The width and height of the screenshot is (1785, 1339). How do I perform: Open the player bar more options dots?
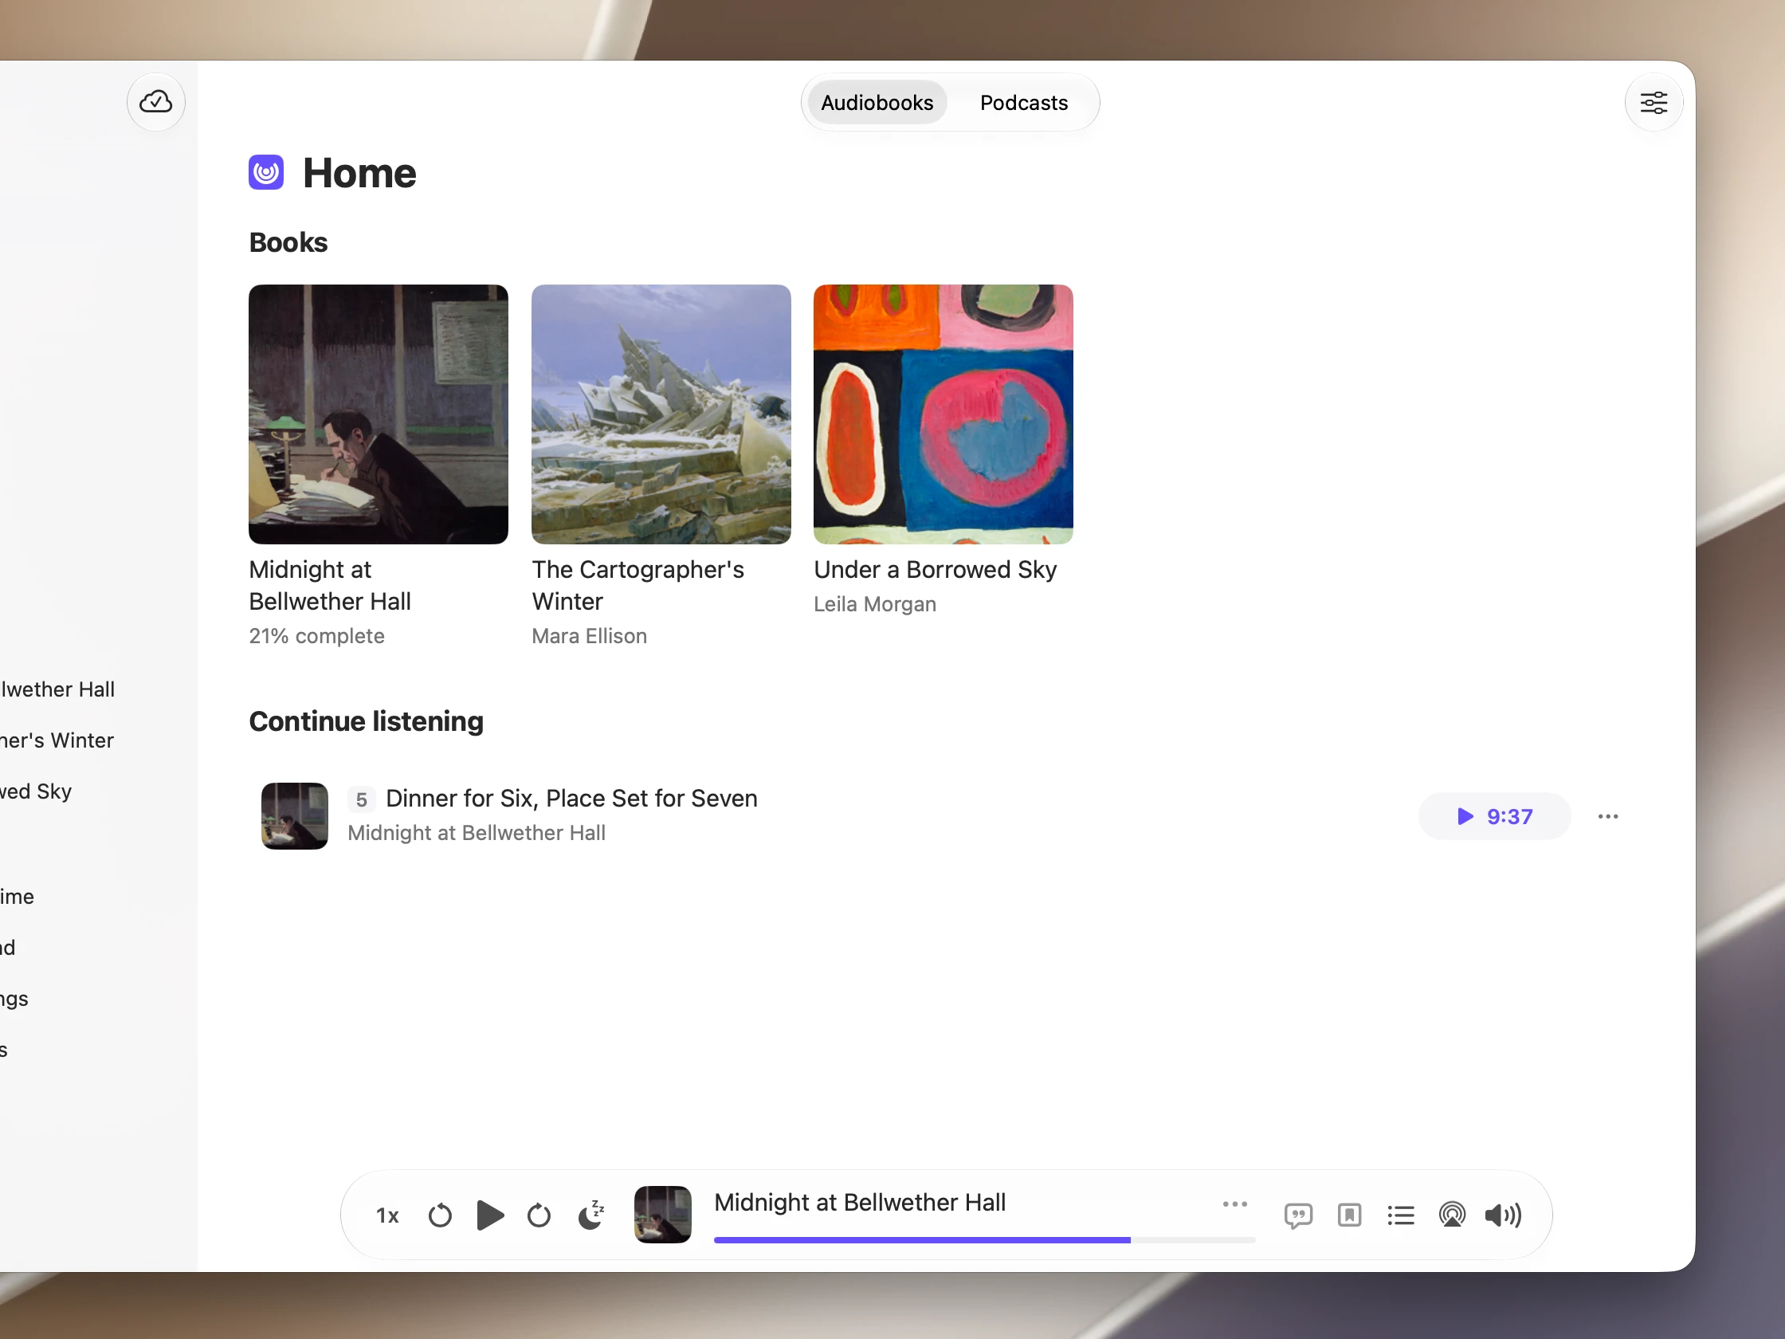1234,1204
